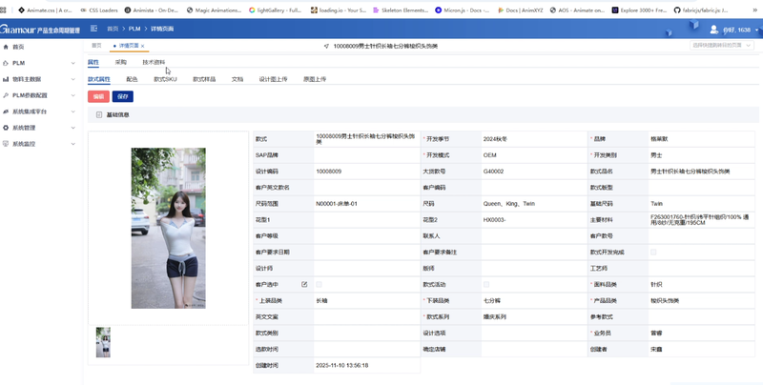Screen dimensions: 763x385
Task: Click the blue 保存 button
Action: pyautogui.click(x=123, y=96)
